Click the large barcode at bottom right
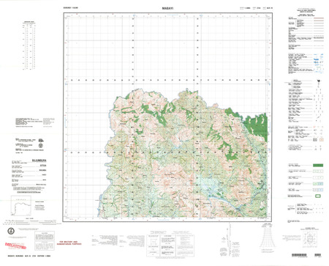This screenshot has height=266, width=329. [299, 255]
